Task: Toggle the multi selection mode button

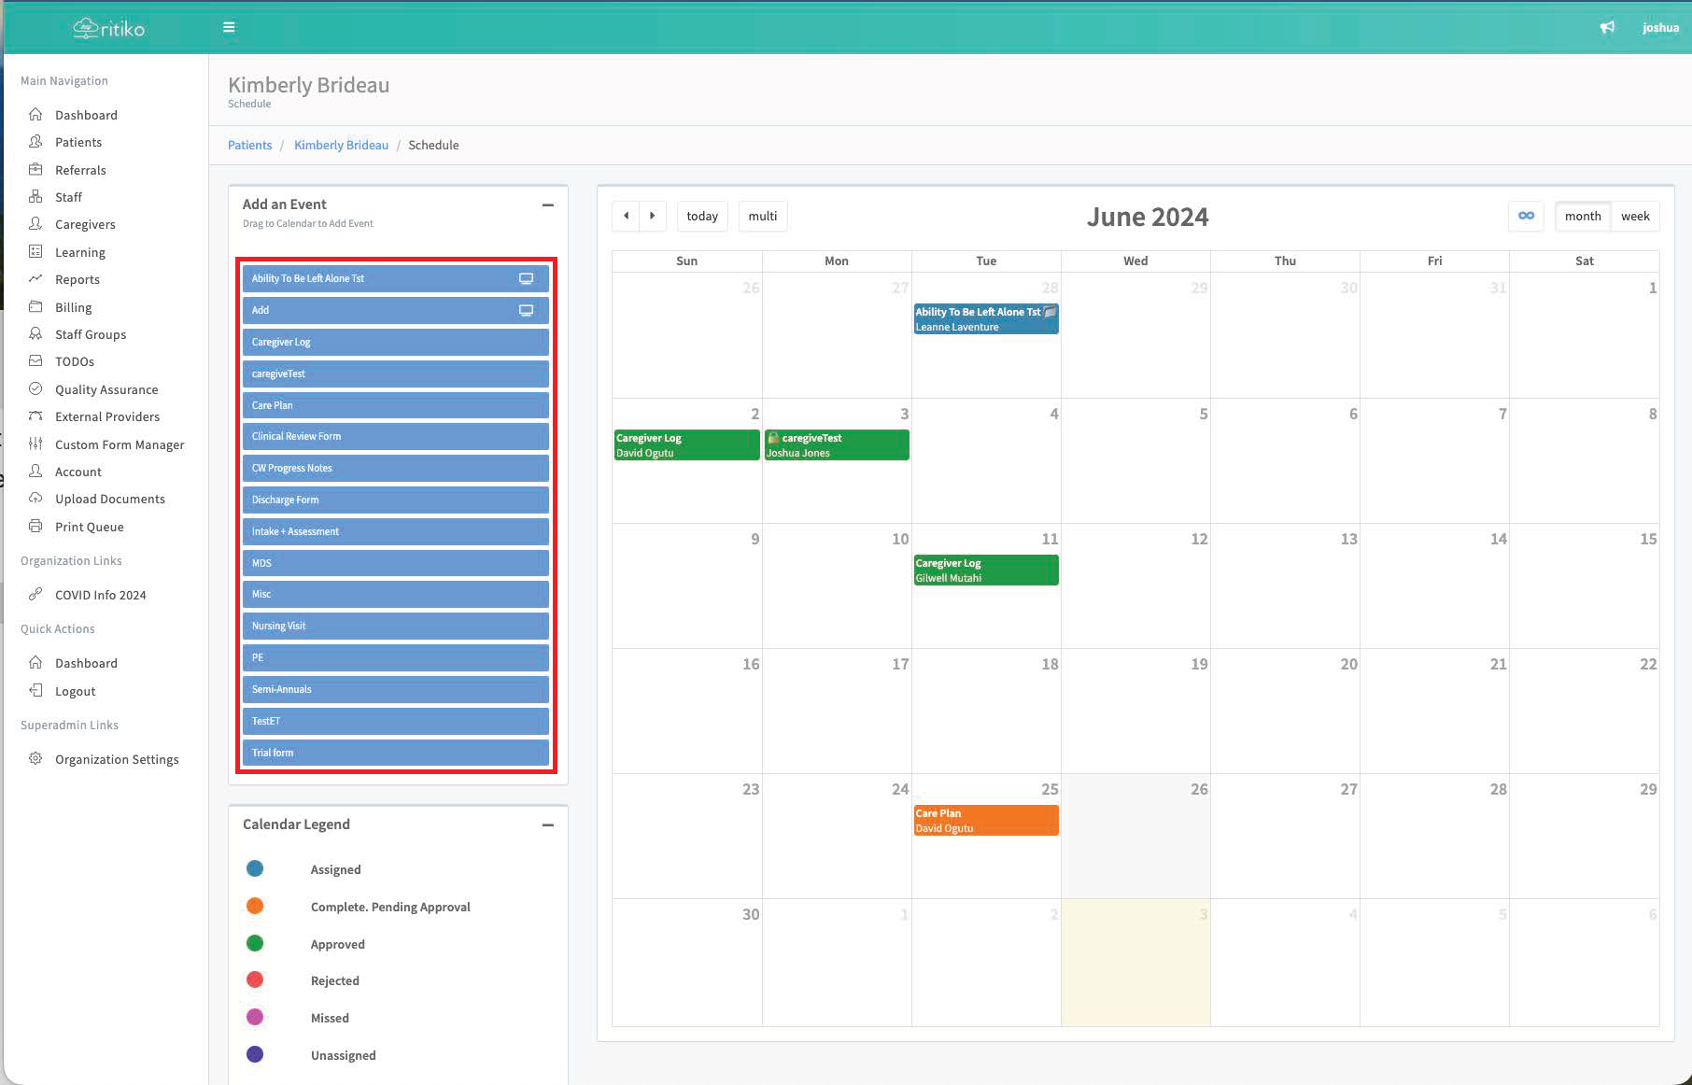Action: [x=762, y=216]
